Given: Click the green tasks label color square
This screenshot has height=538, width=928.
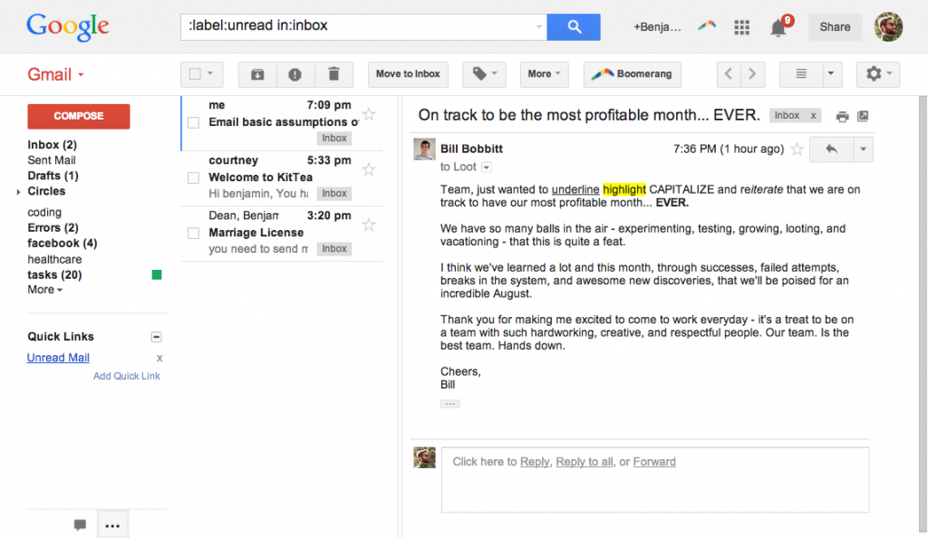Looking at the screenshot, I should tap(157, 275).
